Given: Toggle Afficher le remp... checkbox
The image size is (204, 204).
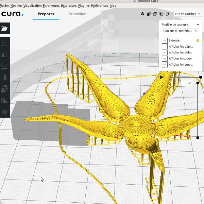Looking at the screenshot, I should point(165,65).
